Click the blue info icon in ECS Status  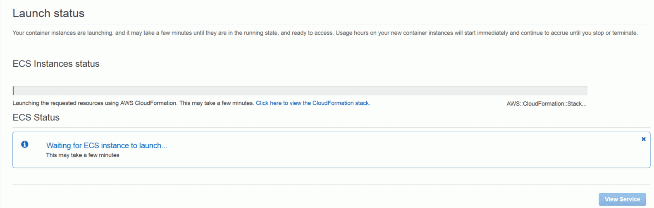(25, 144)
